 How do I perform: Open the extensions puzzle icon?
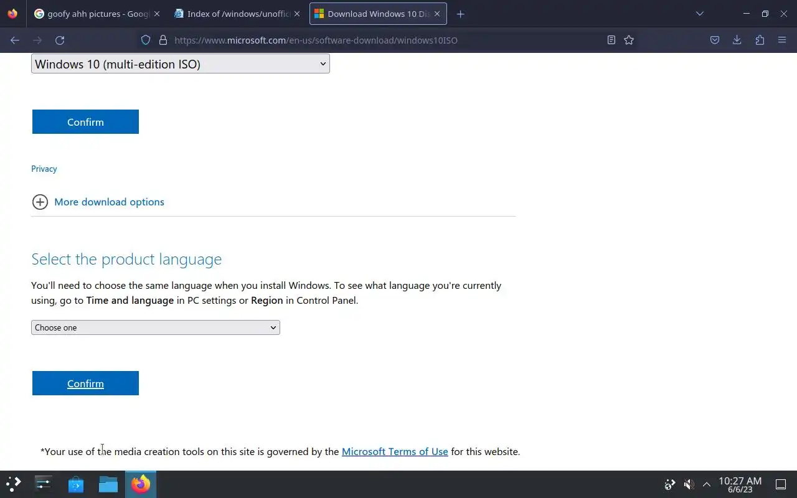click(x=760, y=40)
